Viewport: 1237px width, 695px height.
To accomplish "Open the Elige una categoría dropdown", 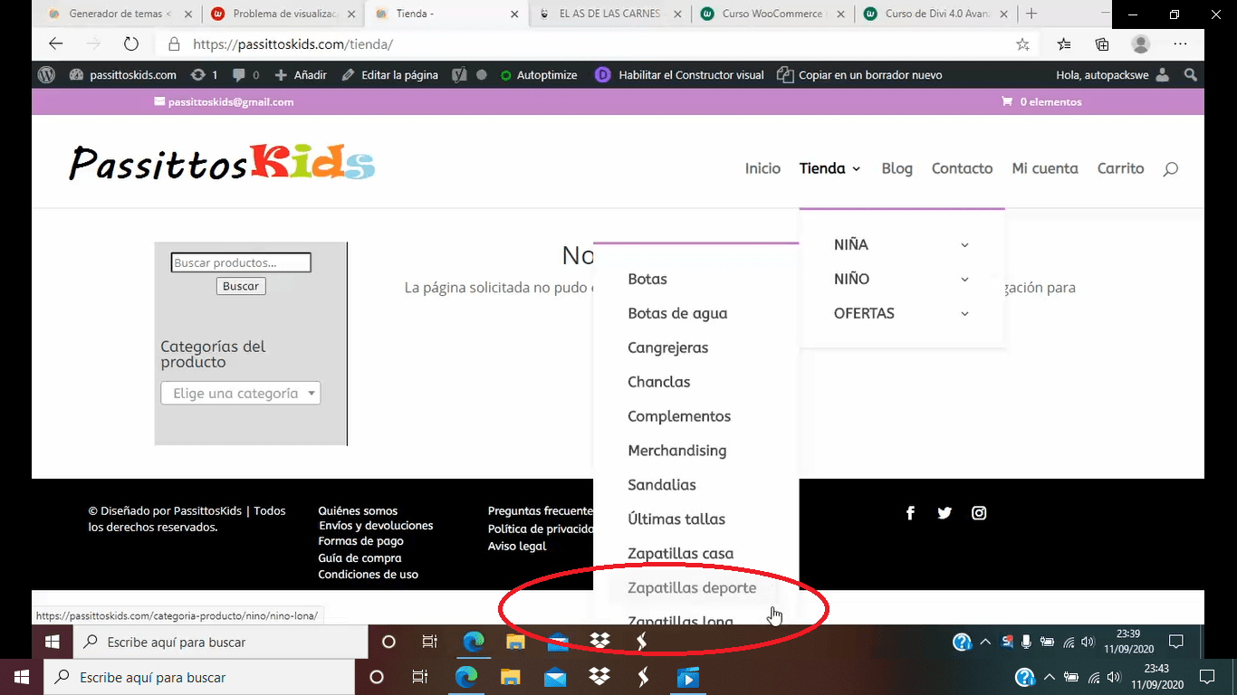I will point(241,394).
